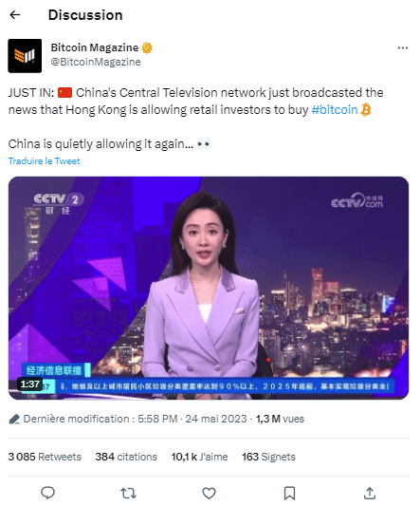Show the 384 citations list
This screenshot has width=420, height=506.
click(x=126, y=457)
